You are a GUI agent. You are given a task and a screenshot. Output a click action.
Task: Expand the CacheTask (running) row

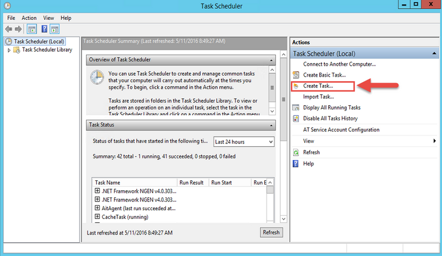click(x=97, y=216)
